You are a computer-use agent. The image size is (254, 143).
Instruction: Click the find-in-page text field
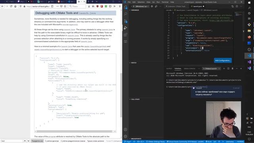(12, 141)
